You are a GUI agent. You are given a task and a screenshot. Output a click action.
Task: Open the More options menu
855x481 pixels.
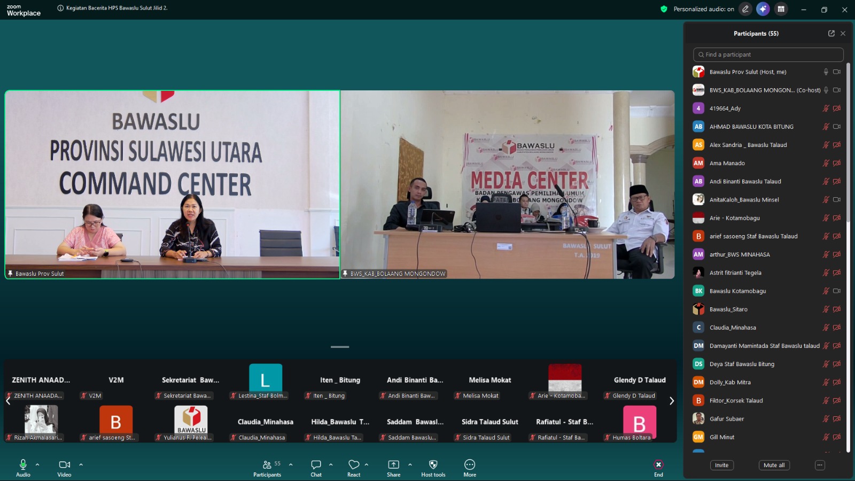point(470,468)
